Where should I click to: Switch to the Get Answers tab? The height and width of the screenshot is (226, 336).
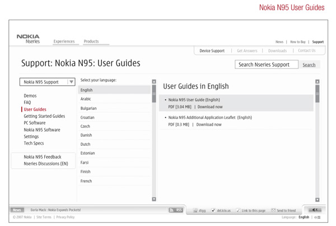(247, 51)
